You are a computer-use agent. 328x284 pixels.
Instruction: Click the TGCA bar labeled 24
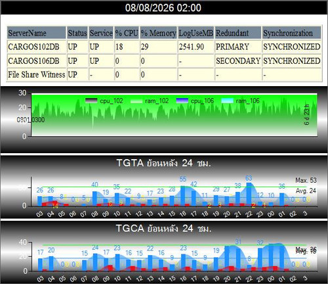(x=95, y=262)
